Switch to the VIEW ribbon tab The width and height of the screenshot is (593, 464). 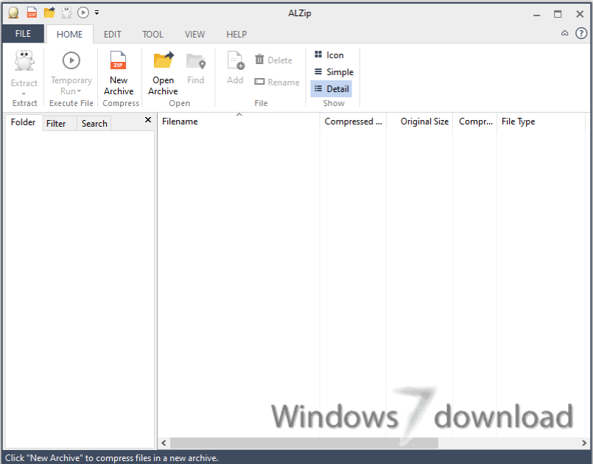pyautogui.click(x=194, y=35)
